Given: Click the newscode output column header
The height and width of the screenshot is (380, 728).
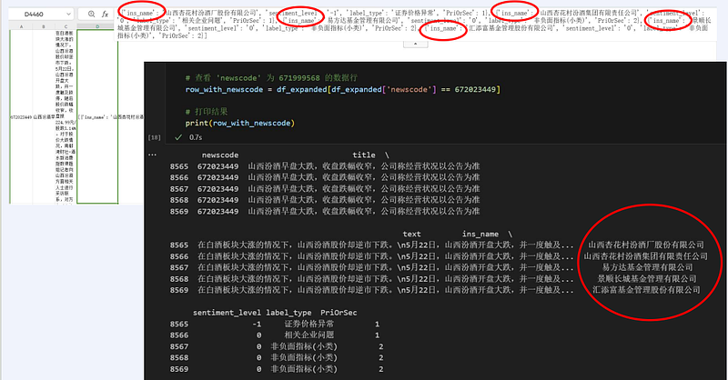Looking at the screenshot, I should [220, 155].
